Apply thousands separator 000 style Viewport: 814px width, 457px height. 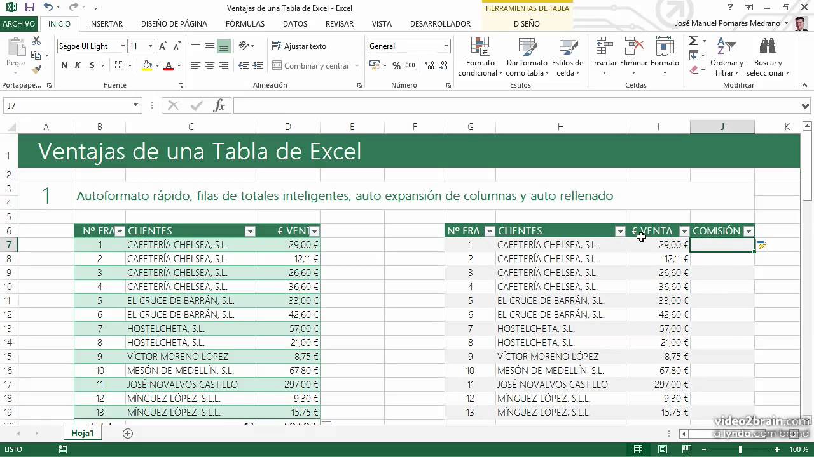pyautogui.click(x=410, y=65)
